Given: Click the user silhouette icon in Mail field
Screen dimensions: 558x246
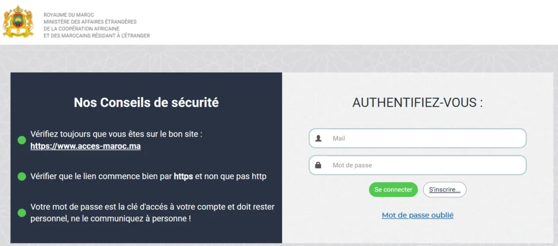Looking at the screenshot, I should (319, 138).
